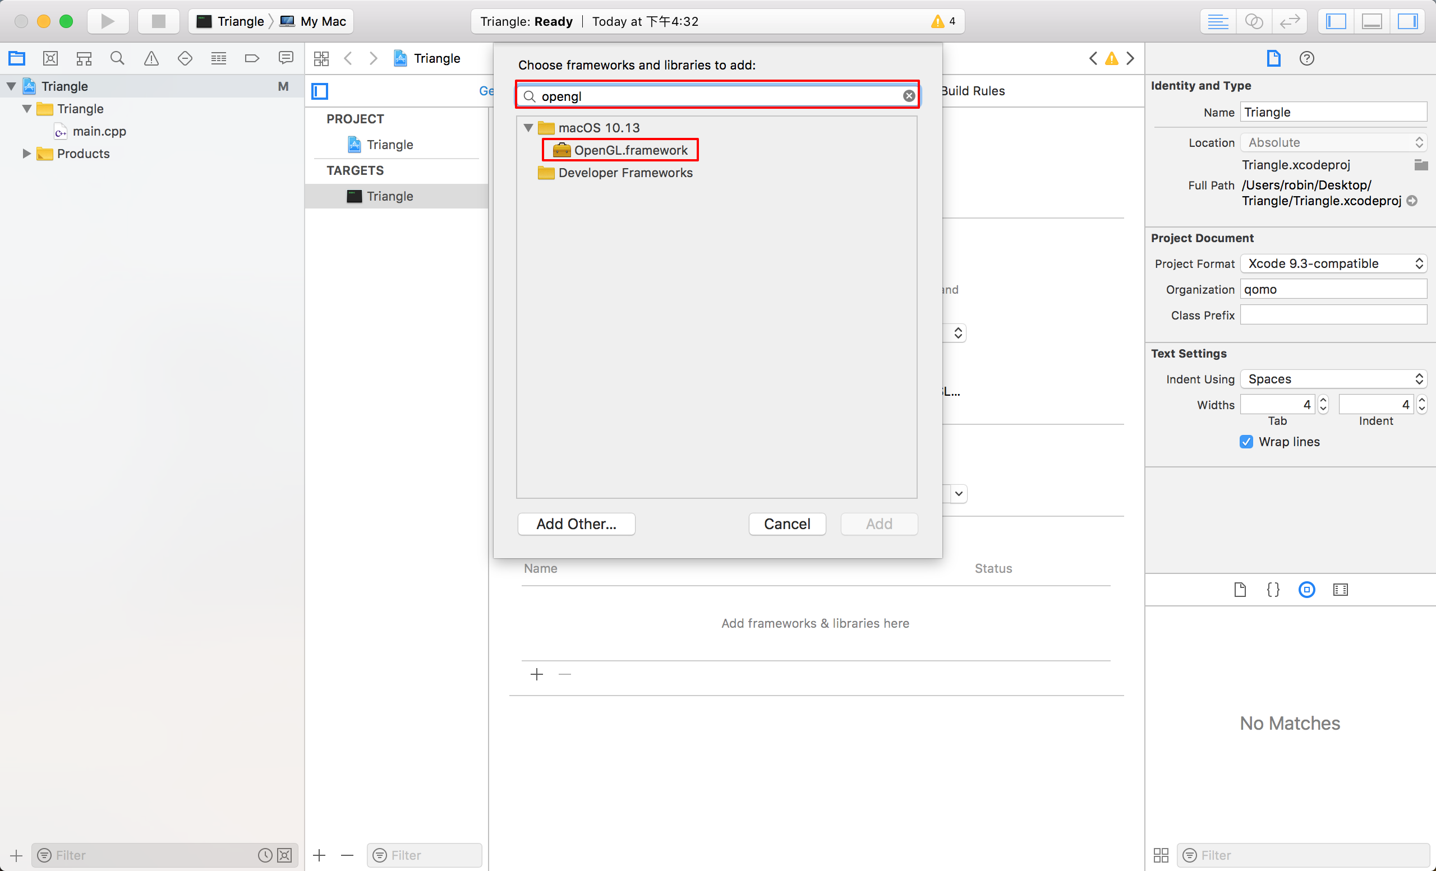The width and height of the screenshot is (1436, 871).
Task: Switch to Version editor
Action: point(1290,21)
